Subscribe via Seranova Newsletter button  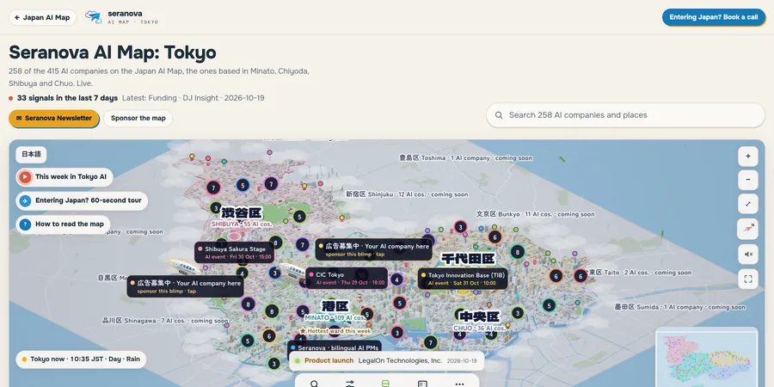[x=54, y=119]
